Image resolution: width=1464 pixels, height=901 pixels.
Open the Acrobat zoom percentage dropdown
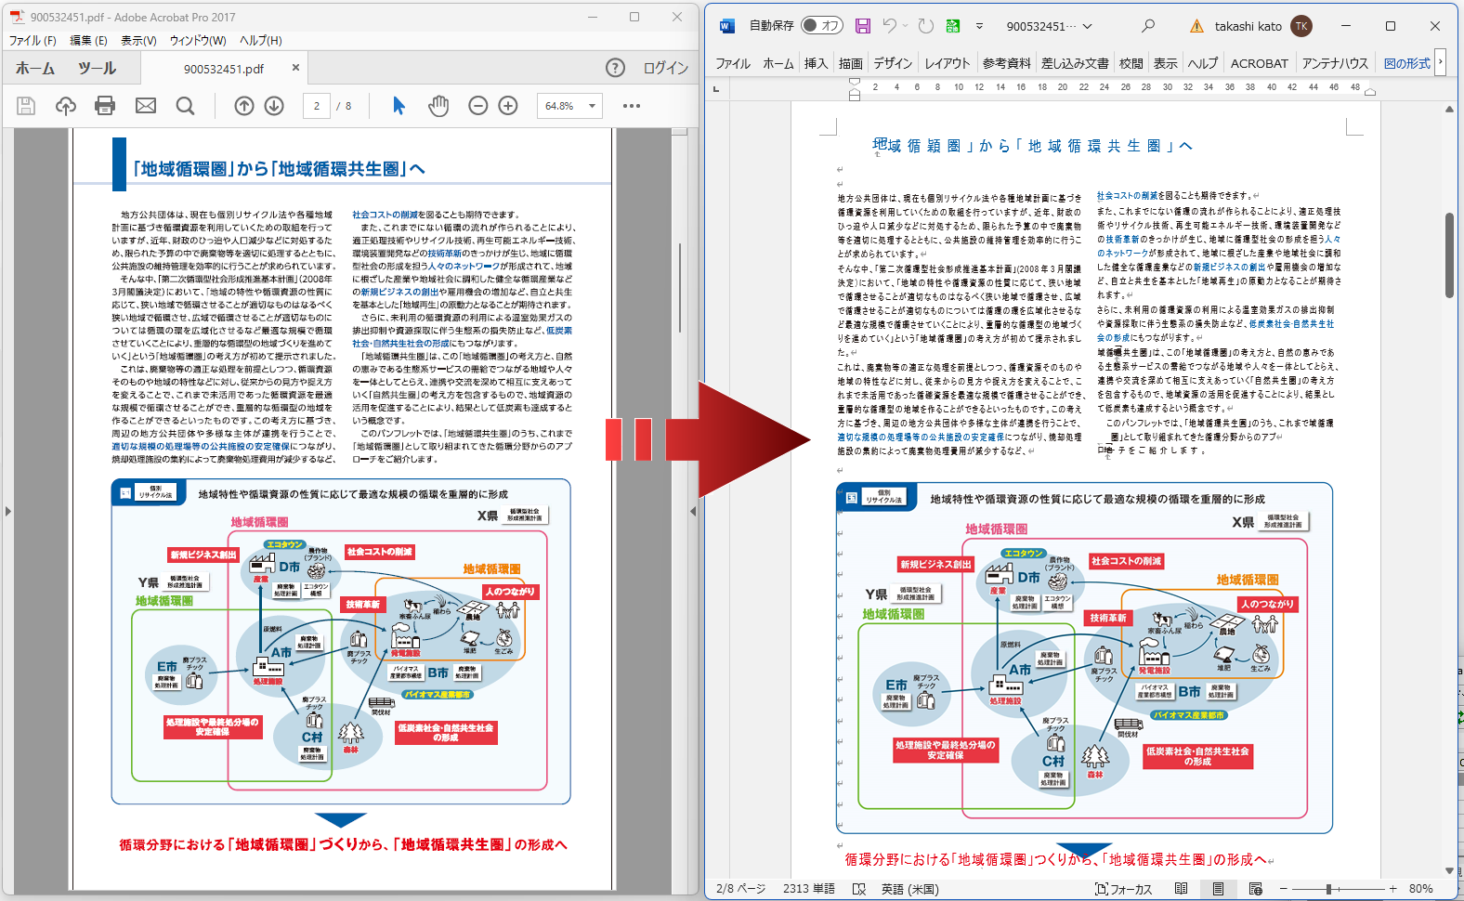pos(592,106)
